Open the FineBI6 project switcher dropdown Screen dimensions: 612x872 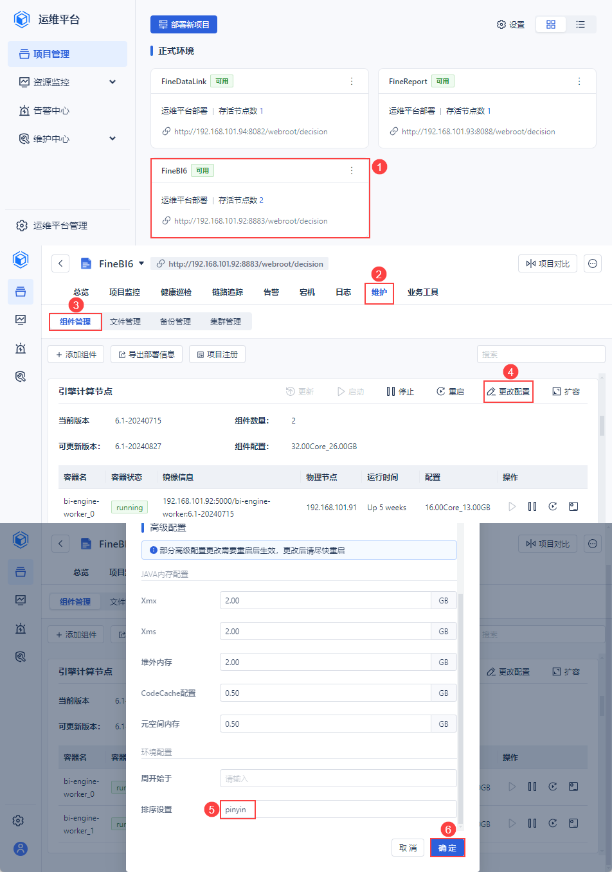coord(141,263)
